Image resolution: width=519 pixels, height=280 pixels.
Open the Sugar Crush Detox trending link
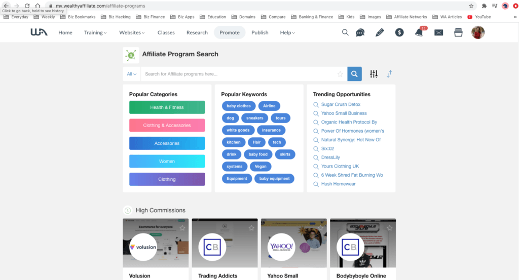coord(341,104)
